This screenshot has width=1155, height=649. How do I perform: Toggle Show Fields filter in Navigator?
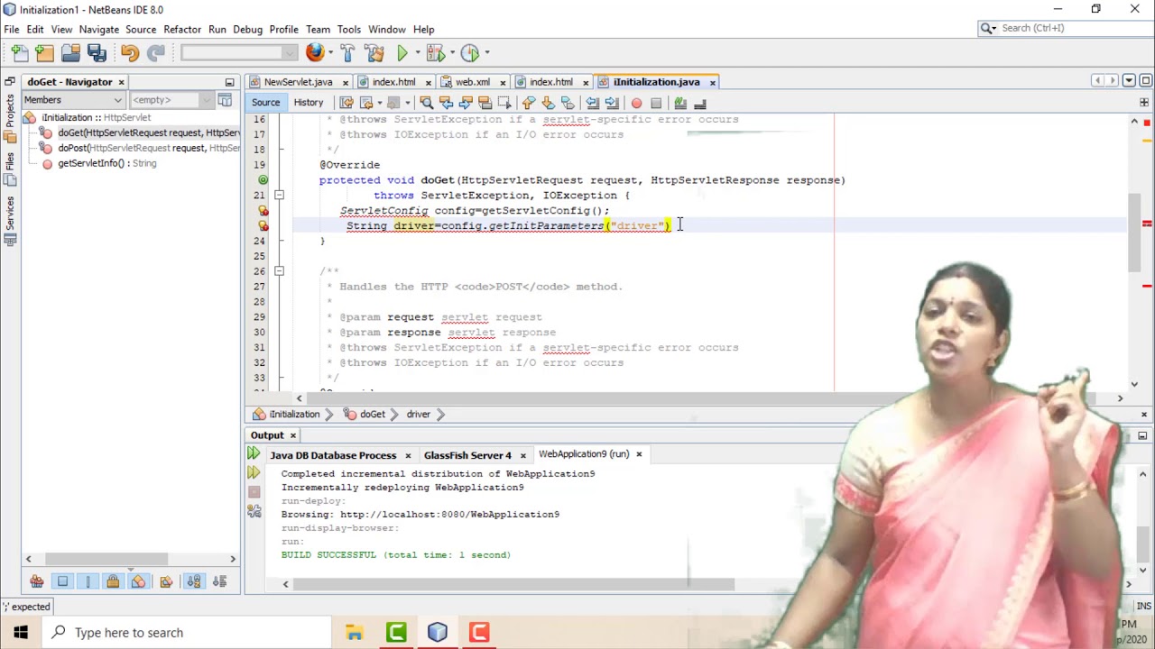coord(62,581)
